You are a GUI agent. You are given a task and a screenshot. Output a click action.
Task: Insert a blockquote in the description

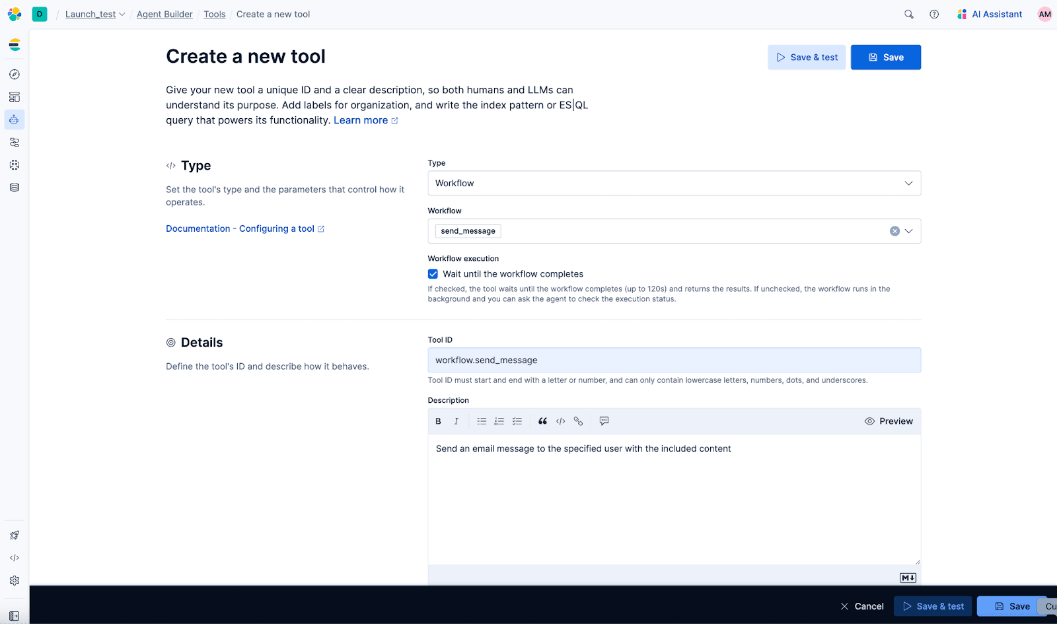pos(542,421)
